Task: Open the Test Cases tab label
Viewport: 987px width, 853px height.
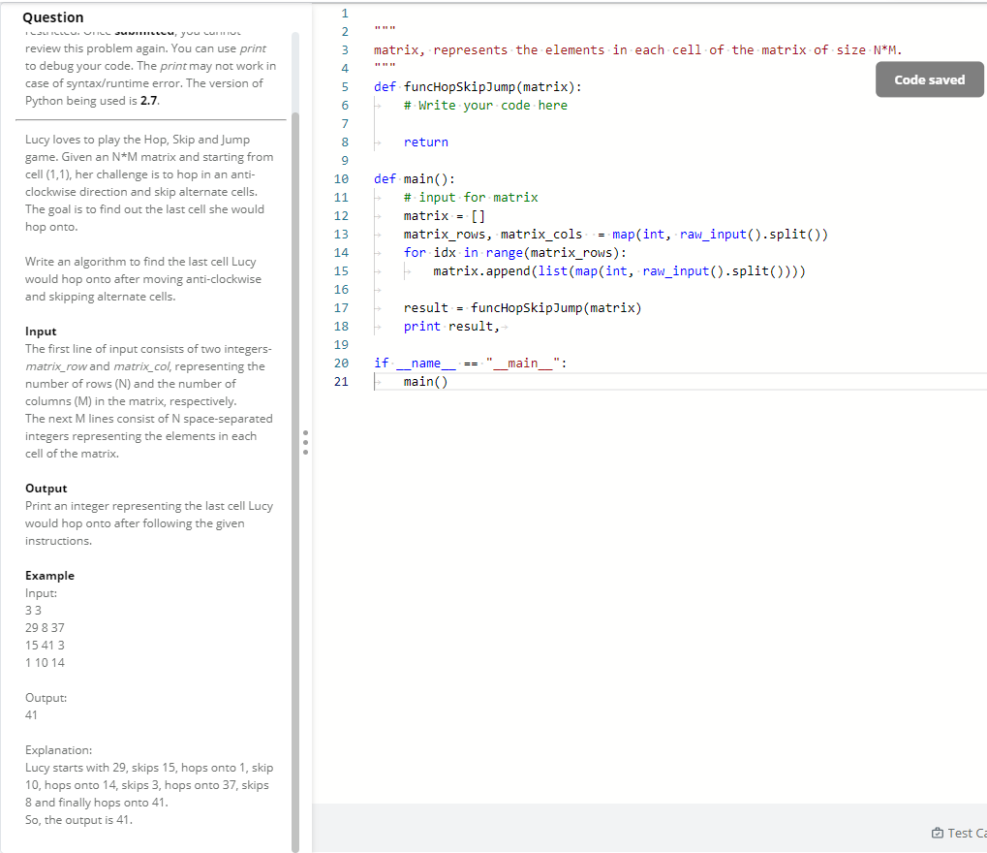Action: pos(967,833)
